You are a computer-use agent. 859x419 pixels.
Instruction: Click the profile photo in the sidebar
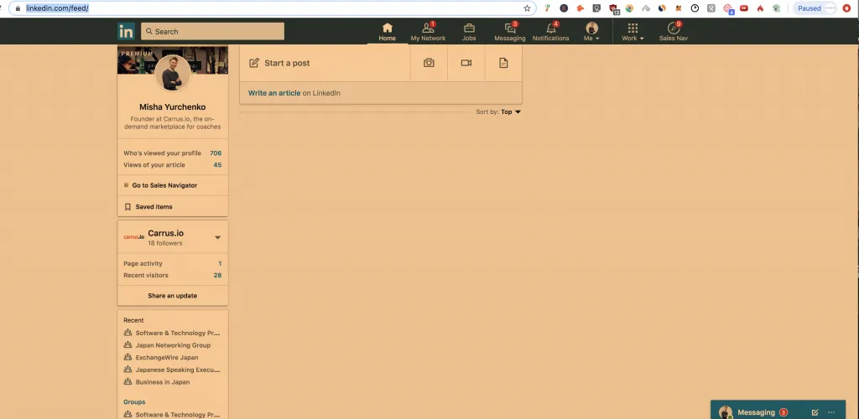(173, 73)
